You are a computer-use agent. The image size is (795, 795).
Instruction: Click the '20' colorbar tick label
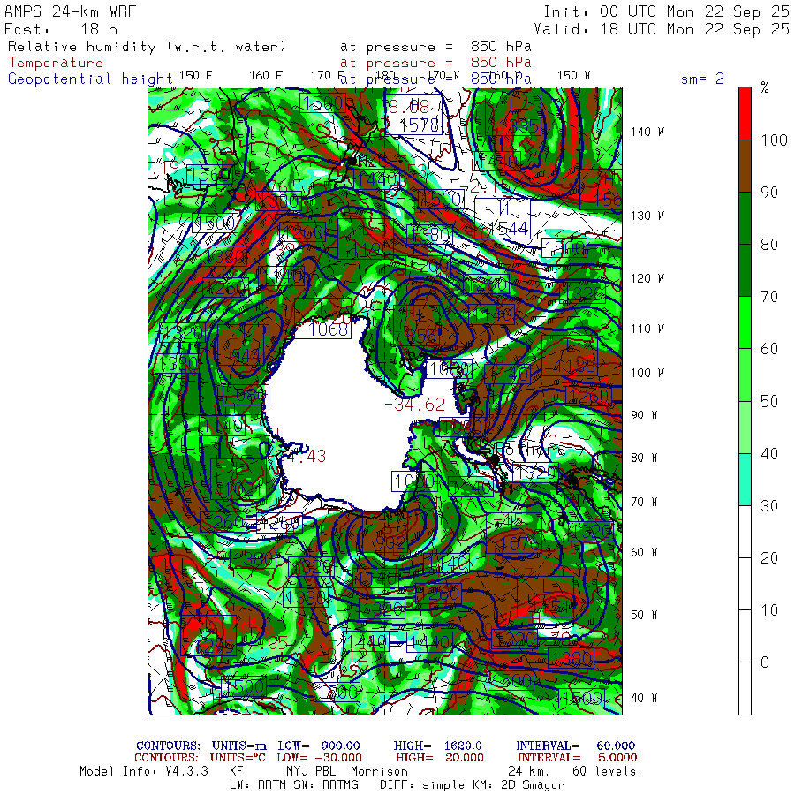[769, 557]
